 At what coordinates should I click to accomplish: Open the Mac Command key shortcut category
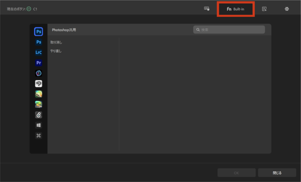pos(39,136)
